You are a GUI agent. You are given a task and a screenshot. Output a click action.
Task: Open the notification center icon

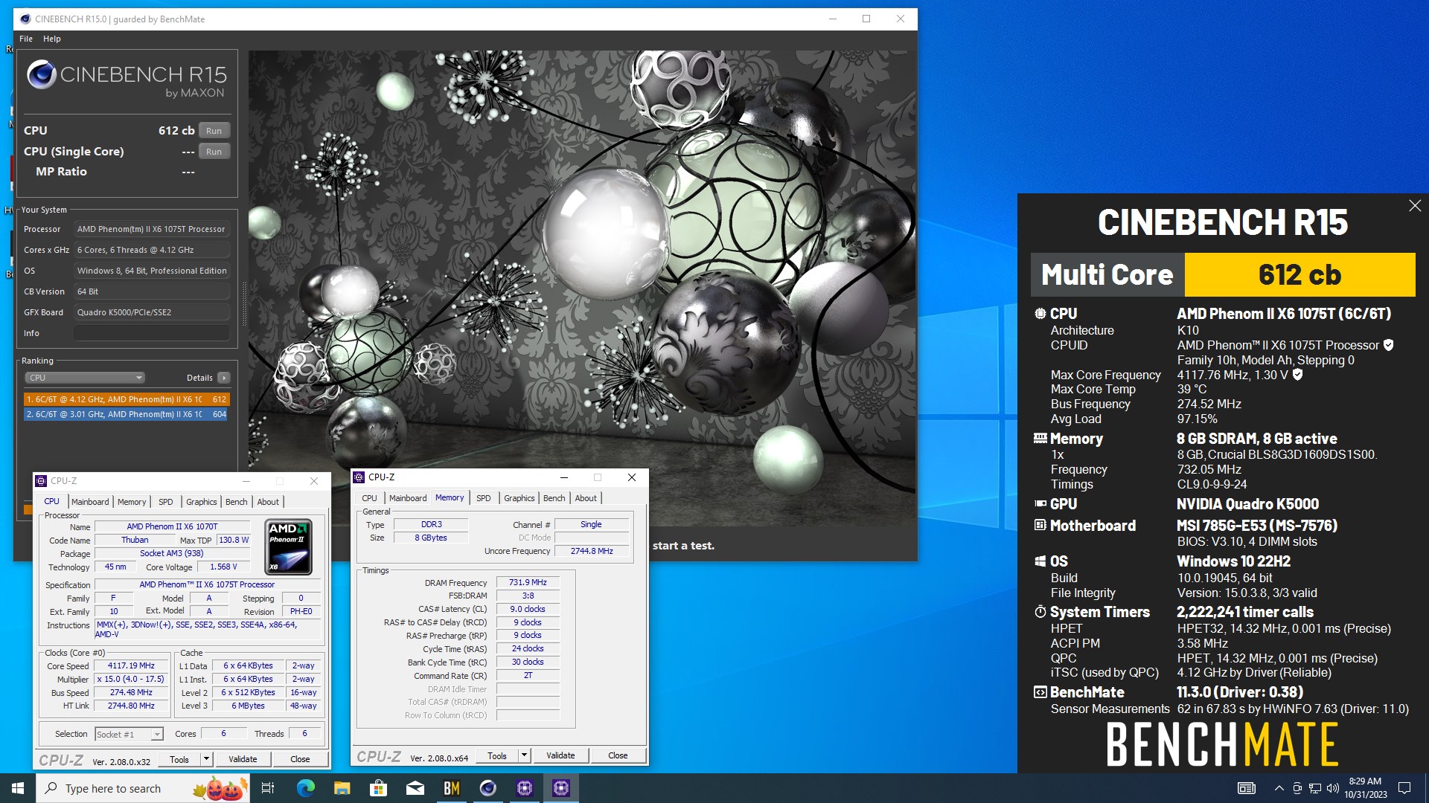(1404, 788)
